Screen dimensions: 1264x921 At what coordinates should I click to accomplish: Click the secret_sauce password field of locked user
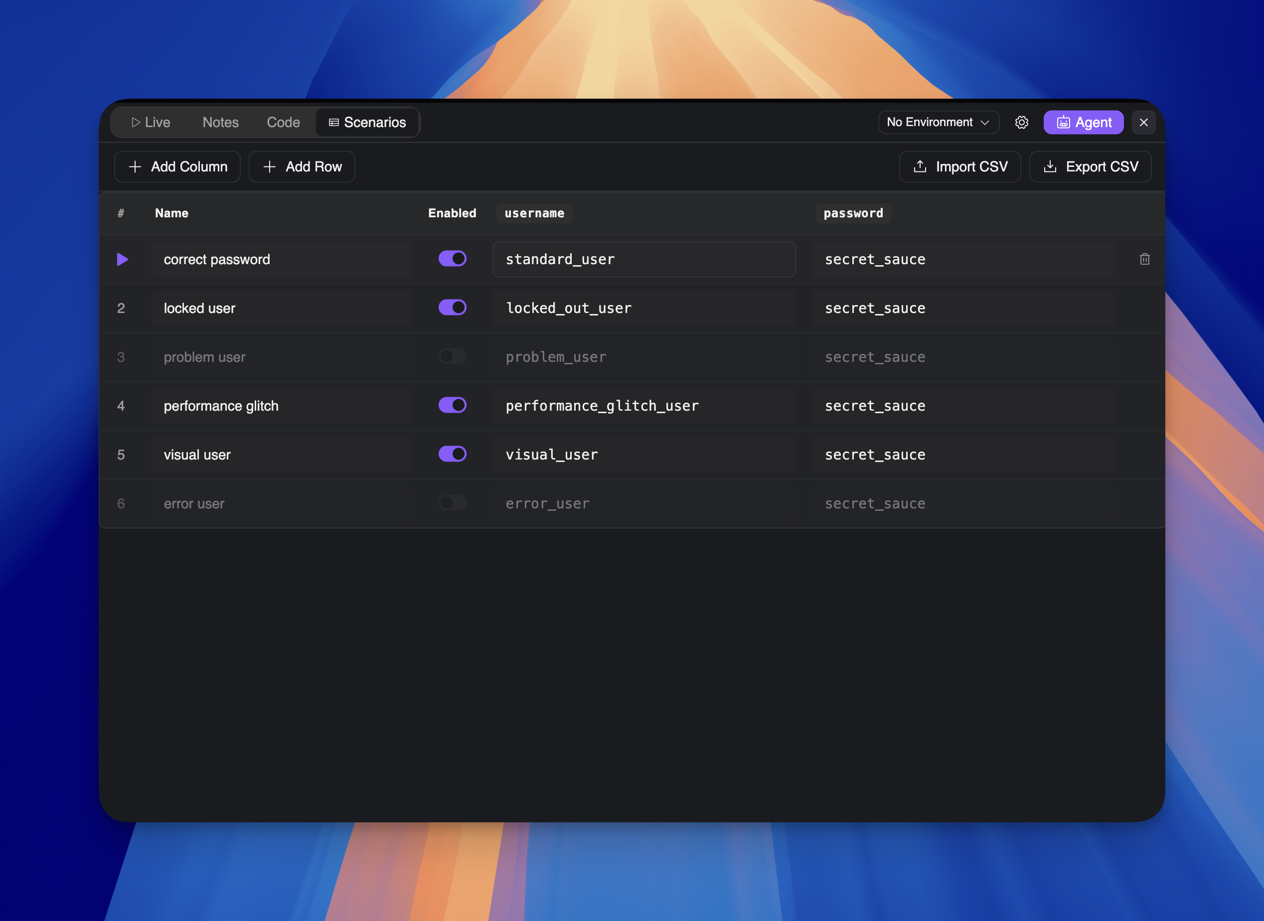pos(962,307)
